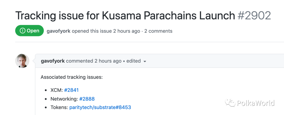
Task: Follow the paritytech/substrate#8453 Tokens link
Action: 100,107
